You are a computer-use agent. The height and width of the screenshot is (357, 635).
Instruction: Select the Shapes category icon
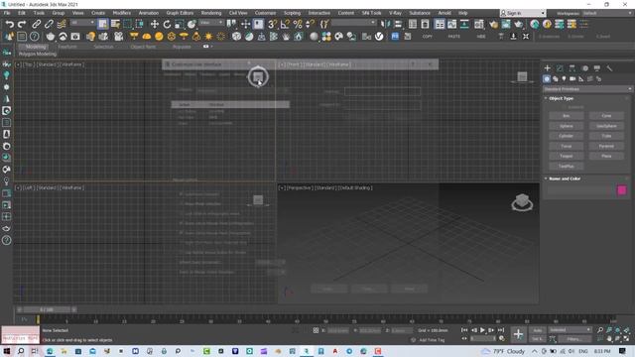[556, 79]
